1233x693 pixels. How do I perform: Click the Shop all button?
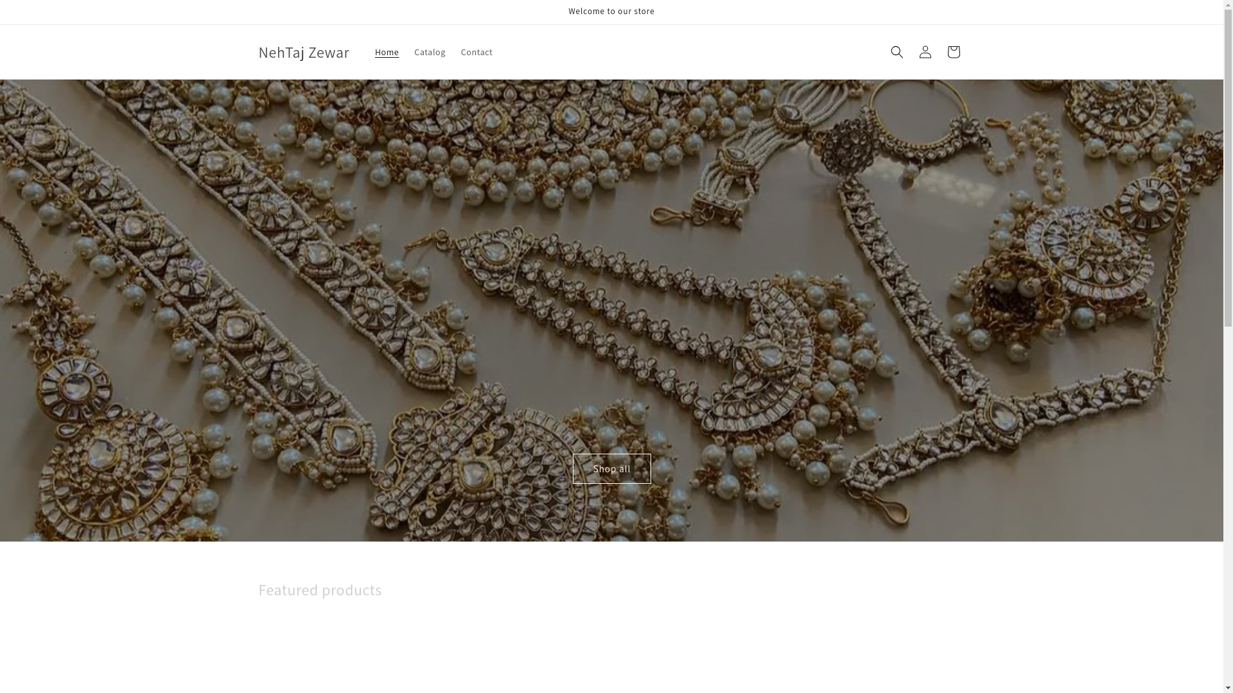point(611,468)
